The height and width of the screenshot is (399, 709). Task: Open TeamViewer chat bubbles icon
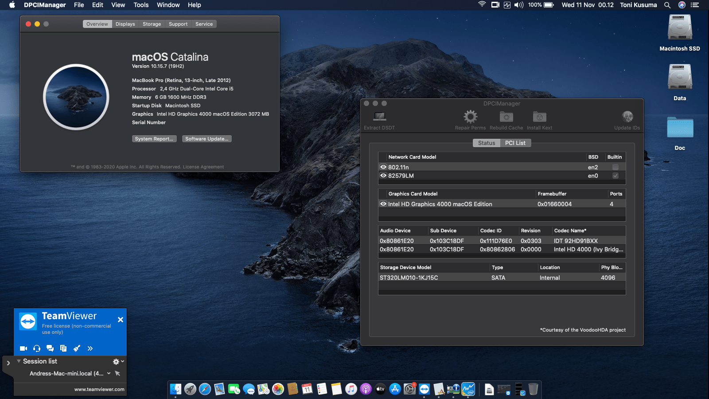tap(50, 348)
